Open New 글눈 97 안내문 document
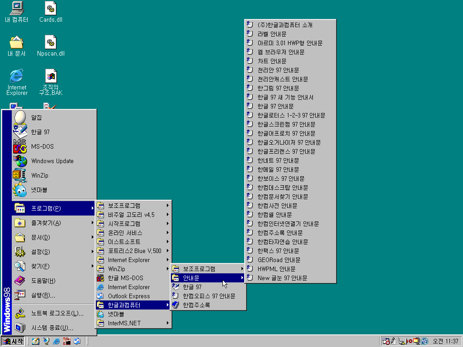 click(x=291, y=278)
